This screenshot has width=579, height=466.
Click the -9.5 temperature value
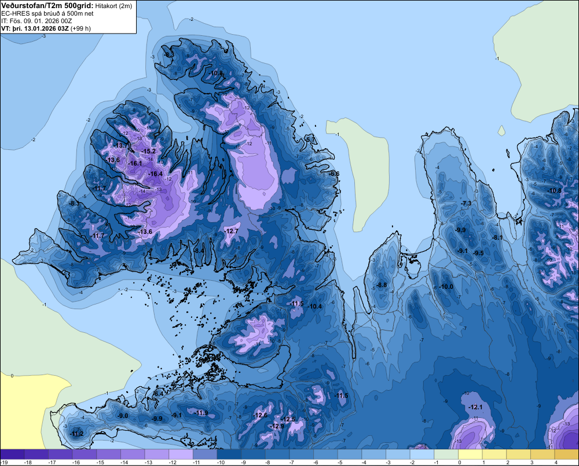pos(478,253)
